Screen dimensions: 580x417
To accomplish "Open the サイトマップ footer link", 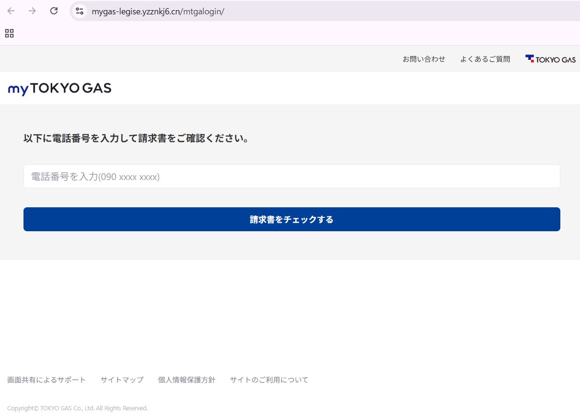I will [x=122, y=380].
